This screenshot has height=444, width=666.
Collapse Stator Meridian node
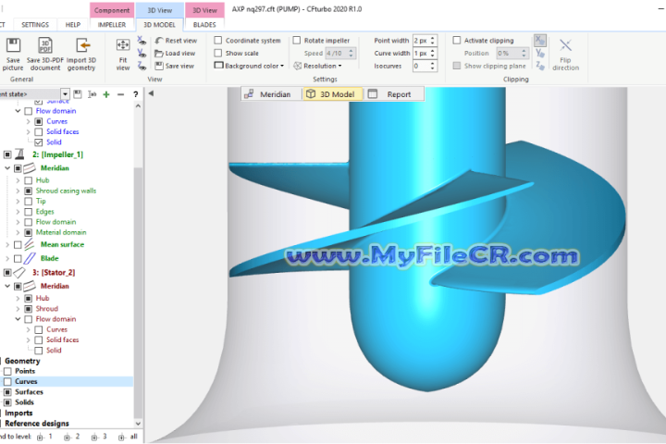tap(7, 286)
